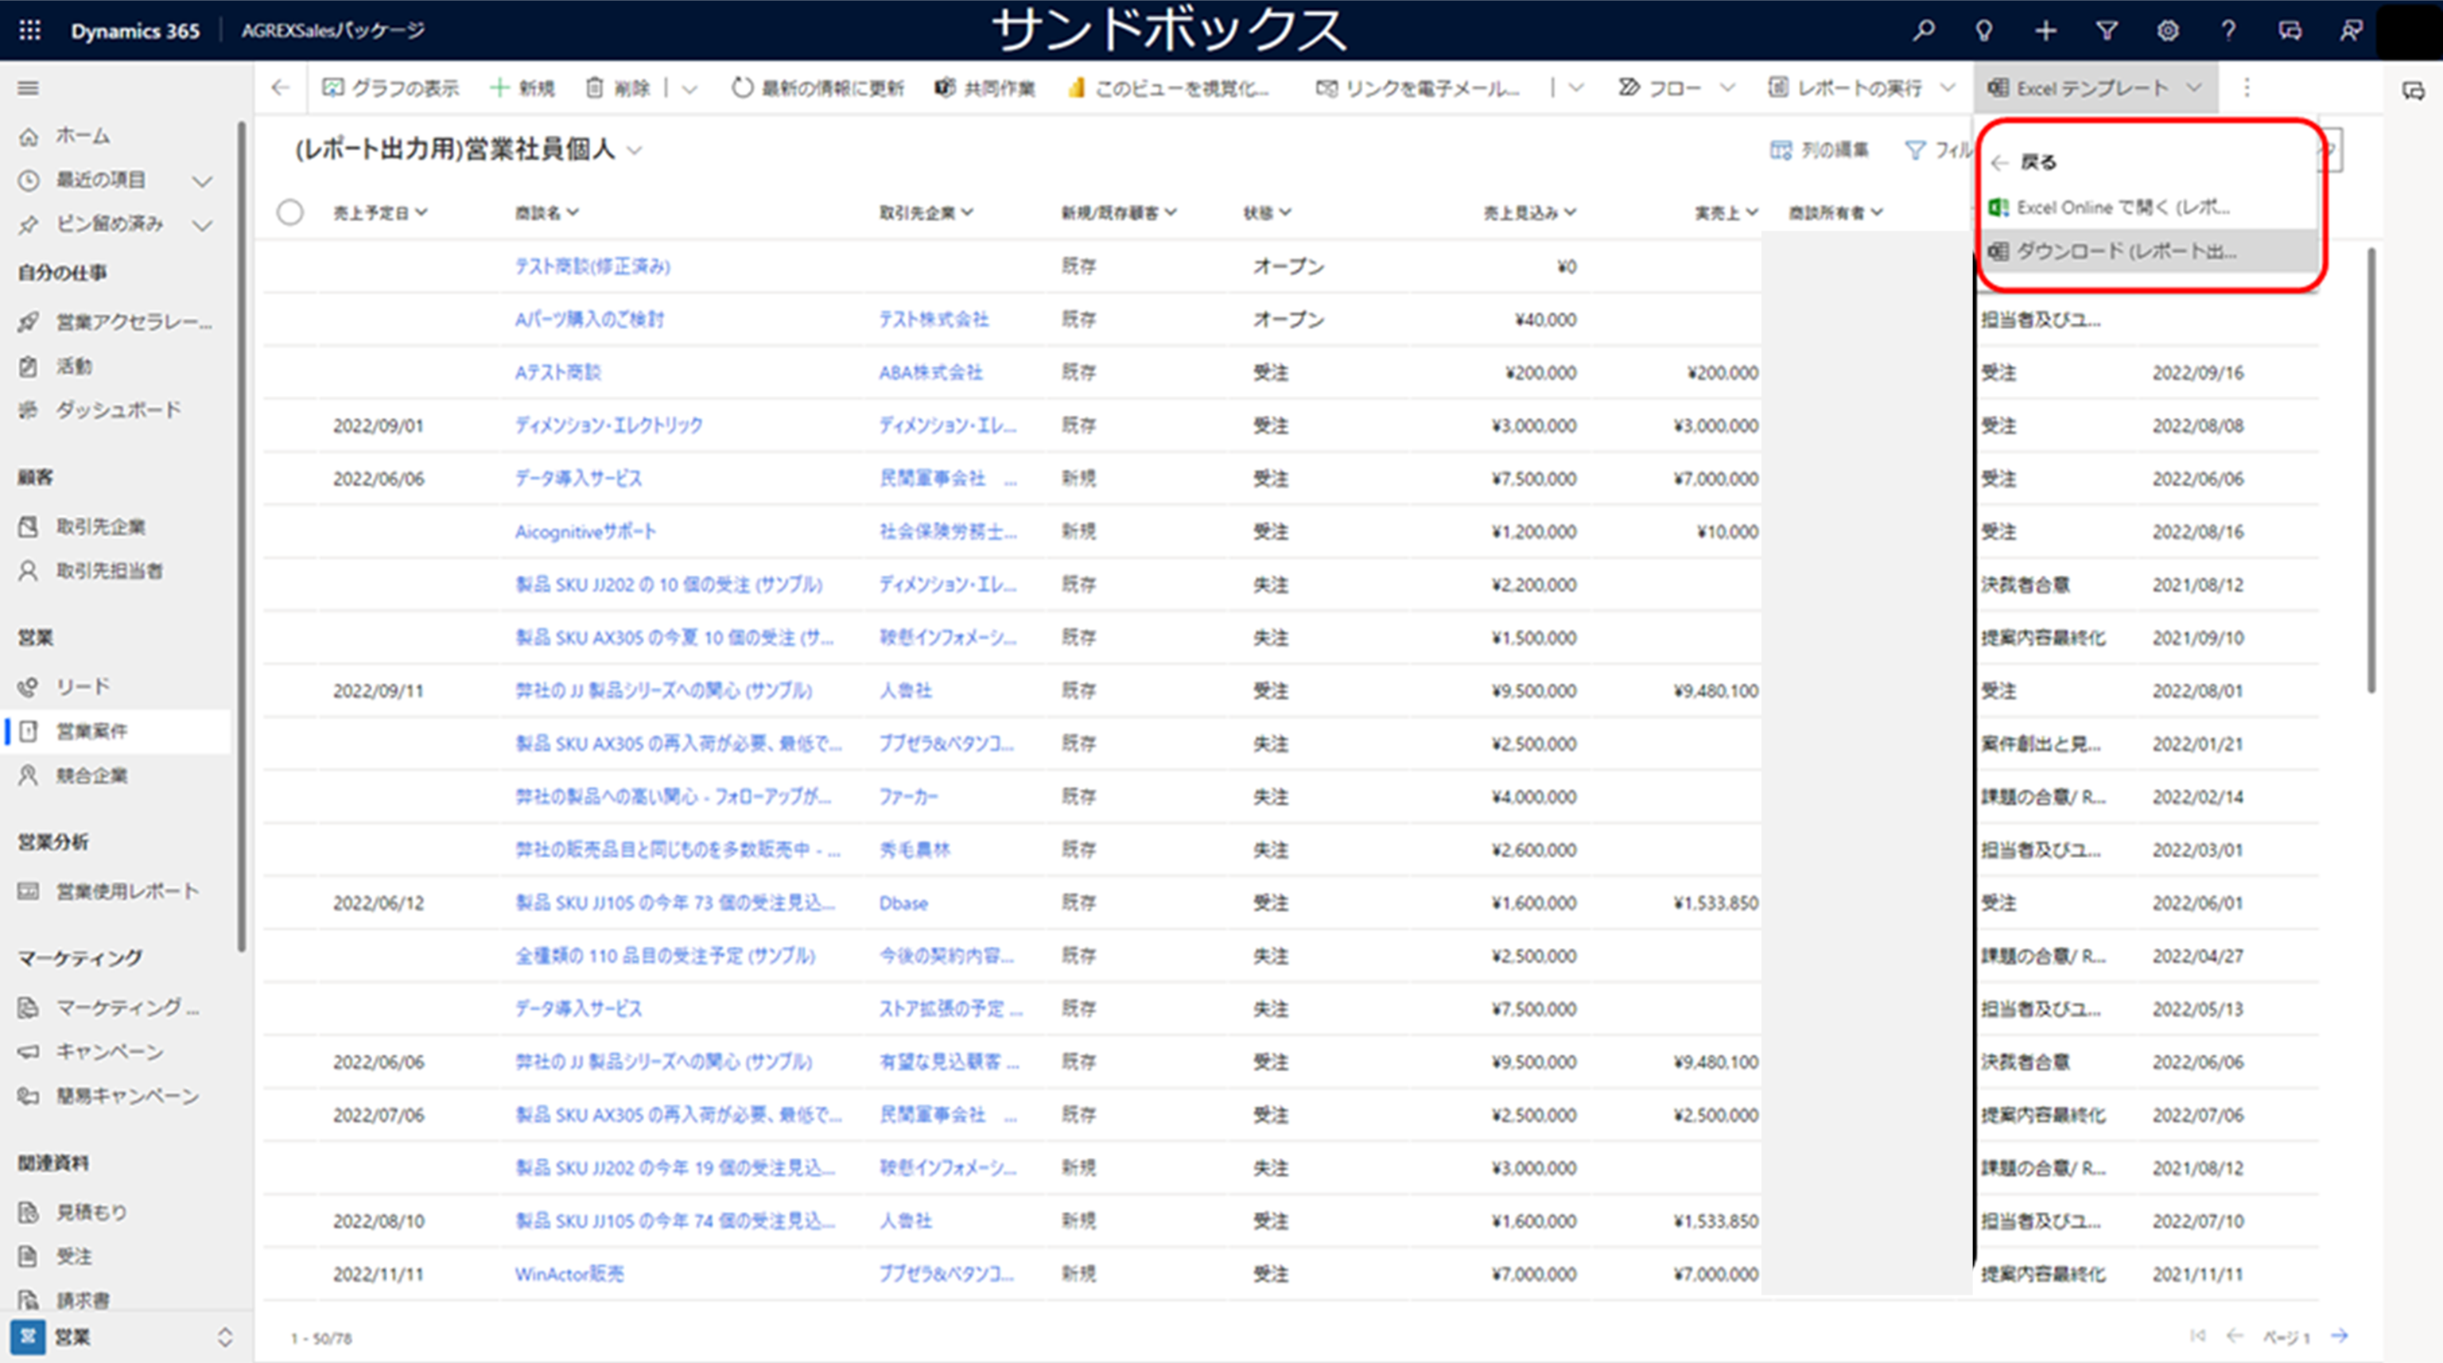Open 商談名 column header menu
This screenshot has width=2443, height=1363.
(x=547, y=212)
